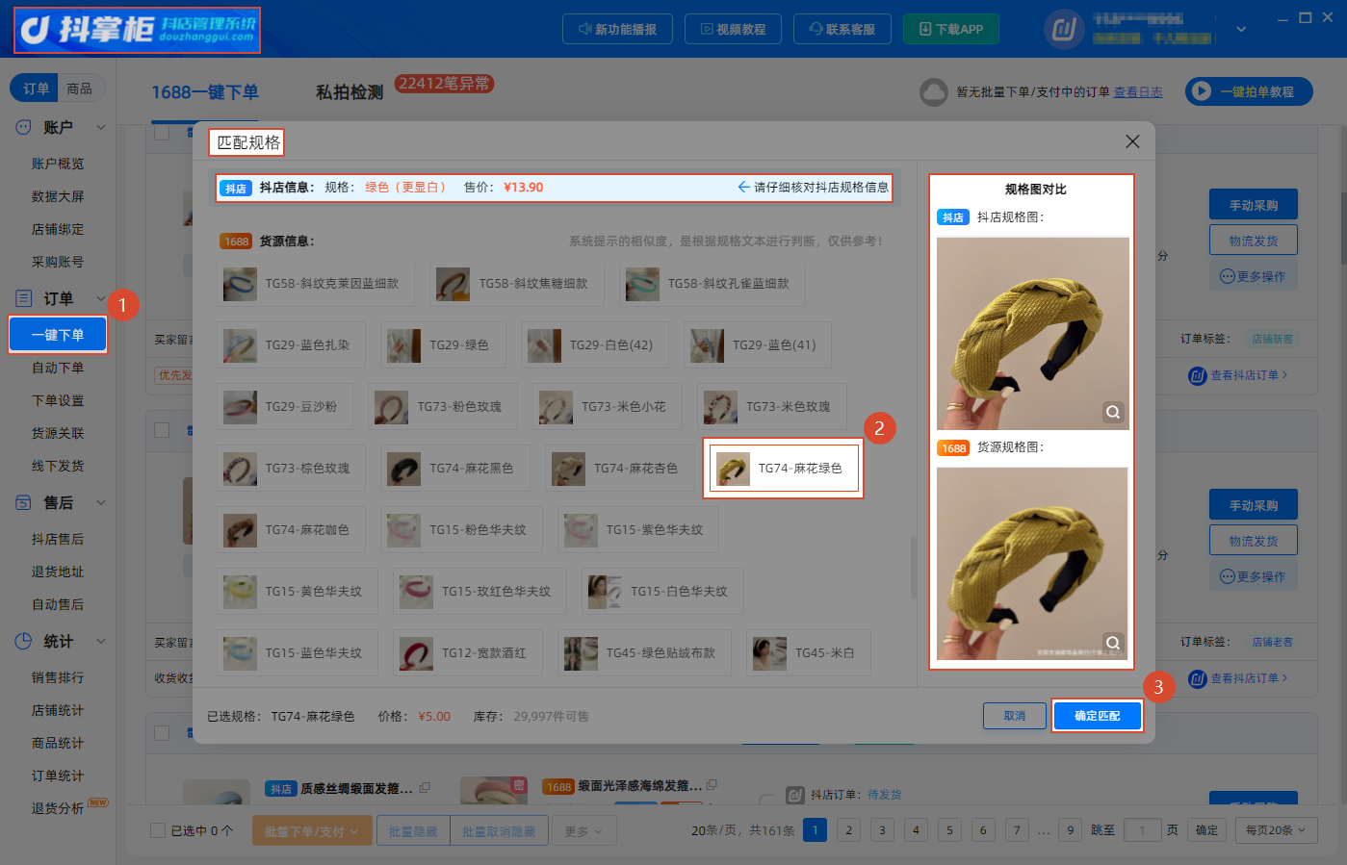Switch to the 订单 tab in the sidebar
Viewport: 1347px width, 865px height.
(36, 89)
